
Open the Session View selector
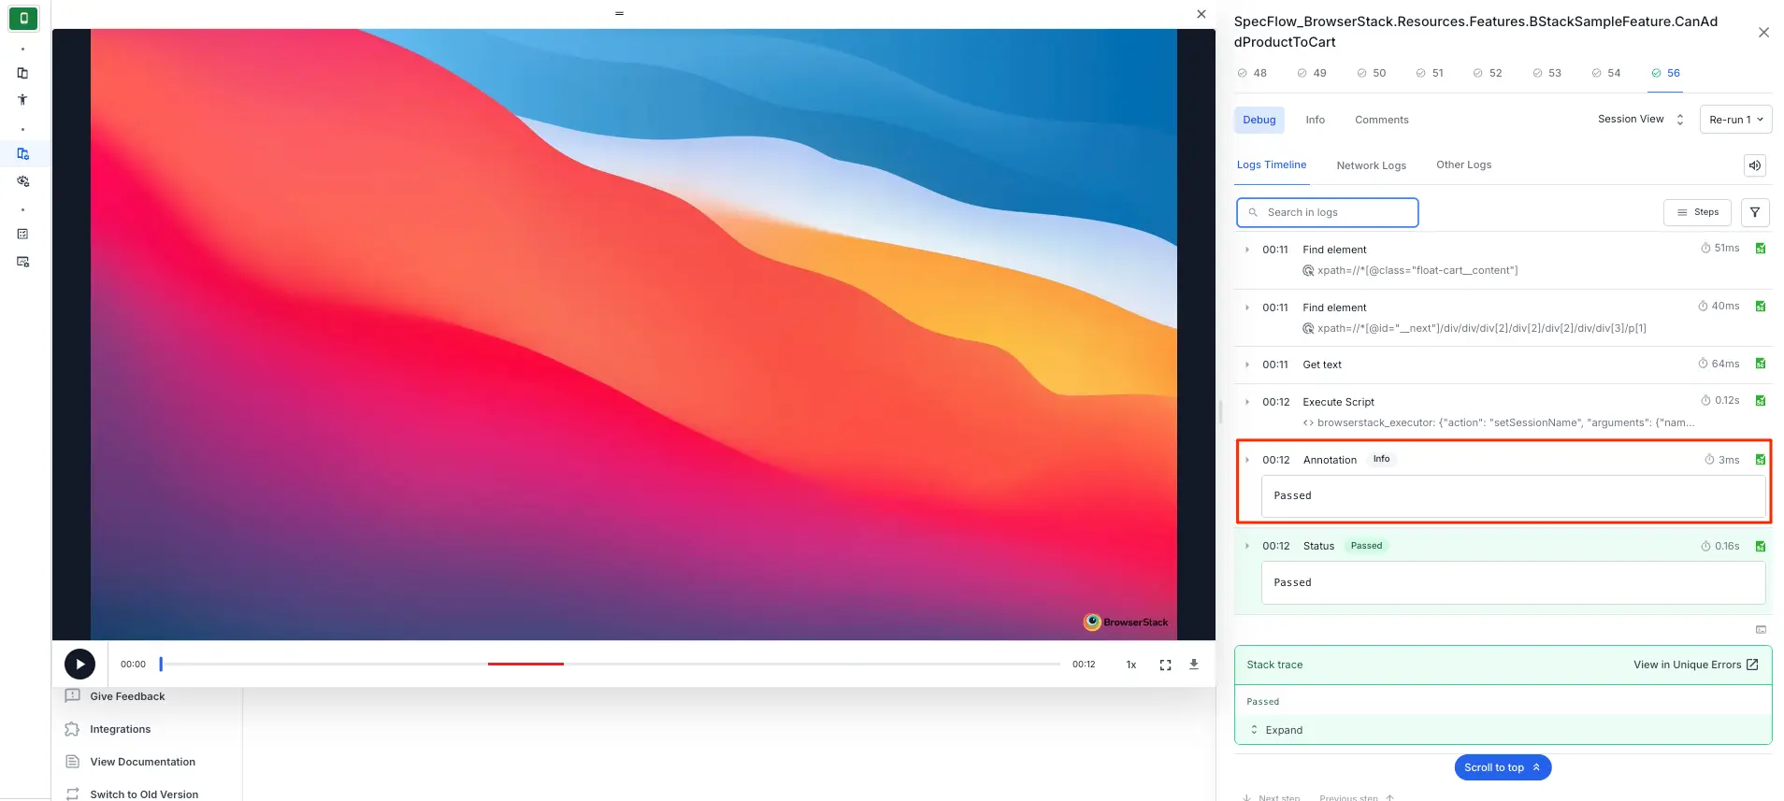[1639, 120]
